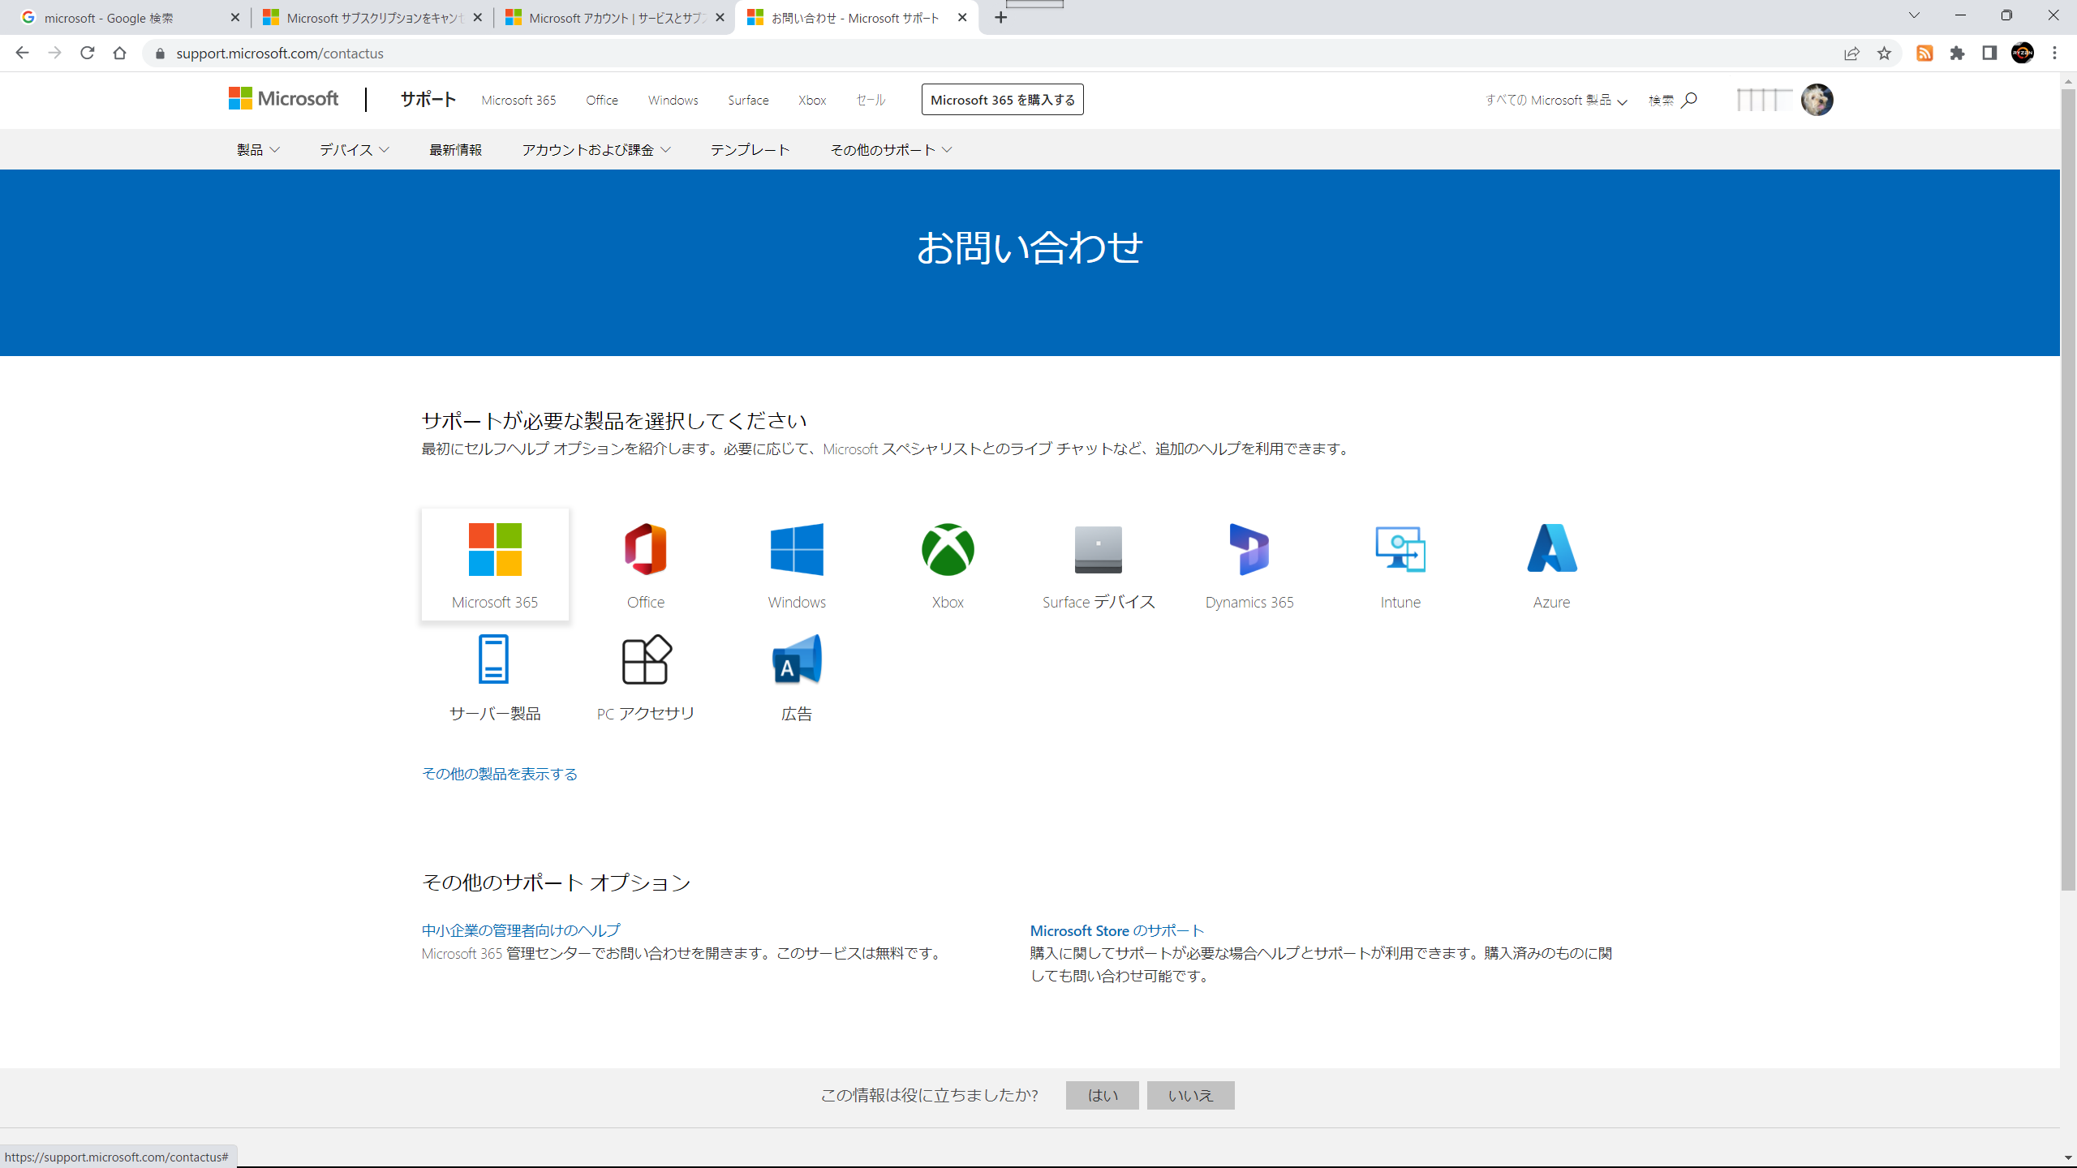The width and height of the screenshot is (2077, 1168).
Task: Go back with the browser back arrow
Action: [22, 53]
